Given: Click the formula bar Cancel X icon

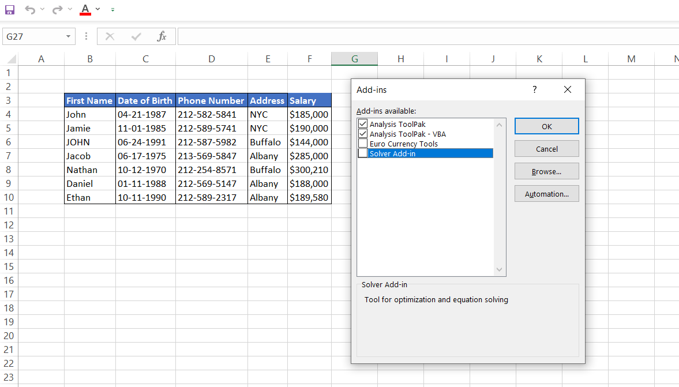Looking at the screenshot, I should 110,36.
